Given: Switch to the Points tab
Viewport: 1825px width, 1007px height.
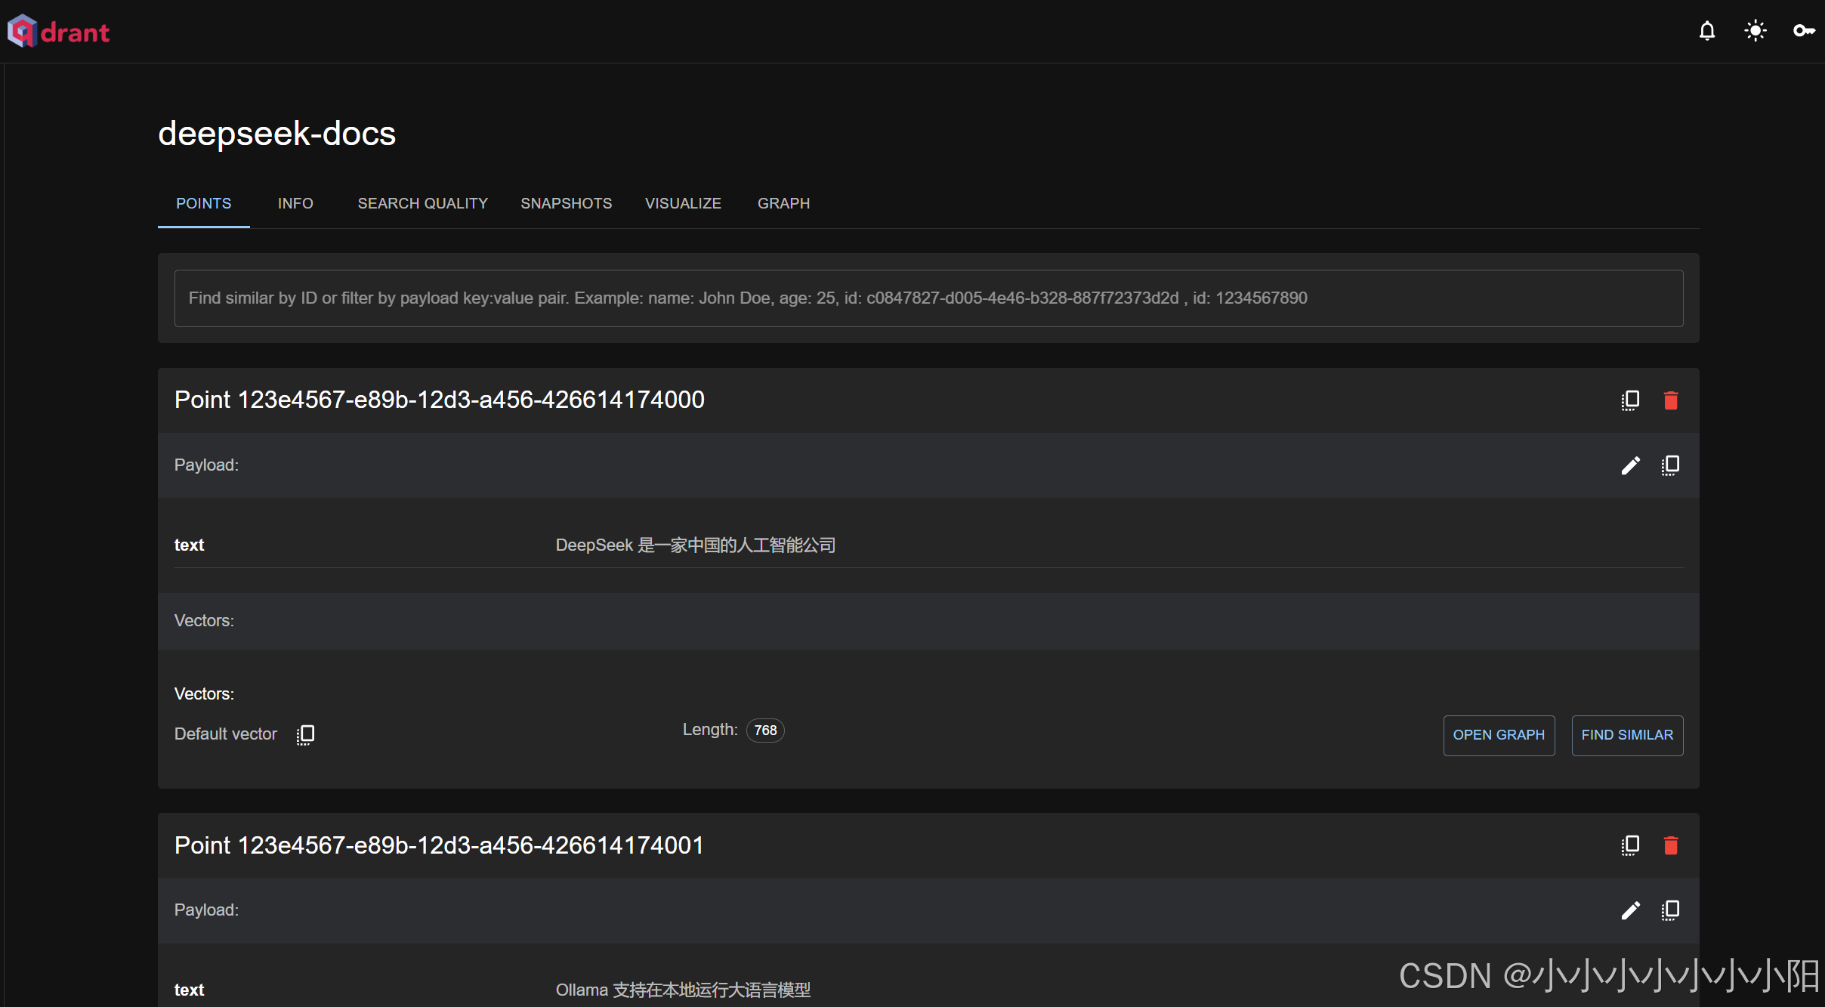Looking at the screenshot, I should tap(204, 203).
